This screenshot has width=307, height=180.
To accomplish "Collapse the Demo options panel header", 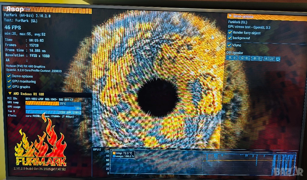I will pos(230,16).
